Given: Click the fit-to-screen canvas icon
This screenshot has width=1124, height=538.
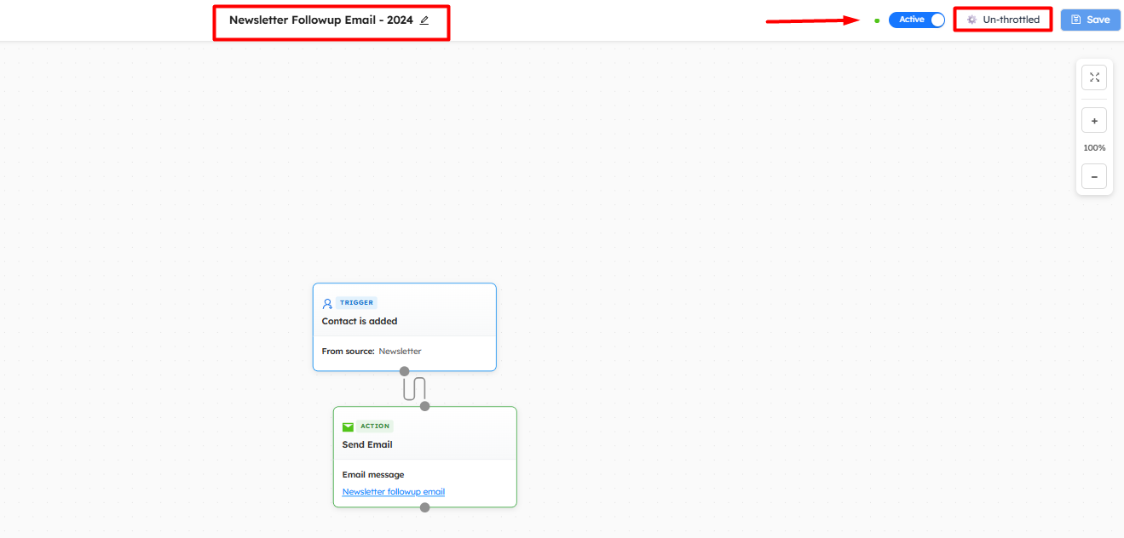Looking at the screenshot, I should tap(1094, 77).
